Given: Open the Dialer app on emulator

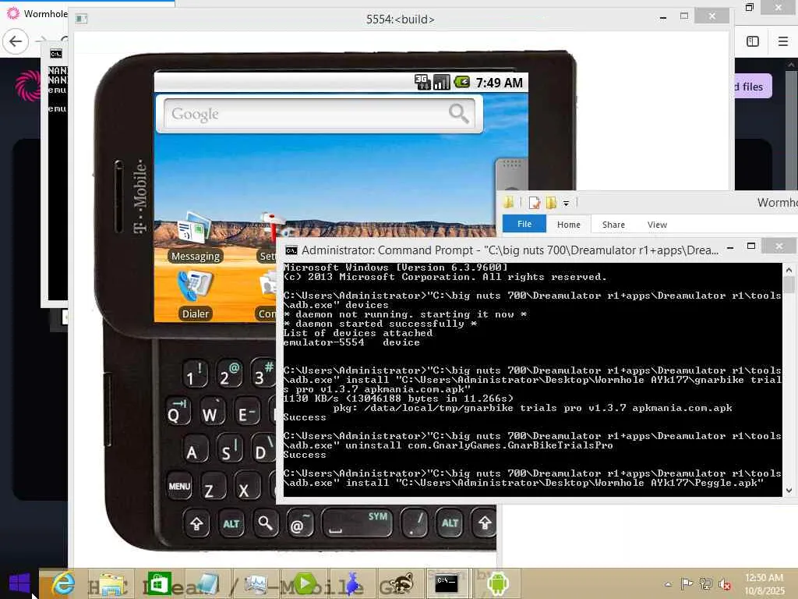Looking at the screenshot, I should coord(196,296).
